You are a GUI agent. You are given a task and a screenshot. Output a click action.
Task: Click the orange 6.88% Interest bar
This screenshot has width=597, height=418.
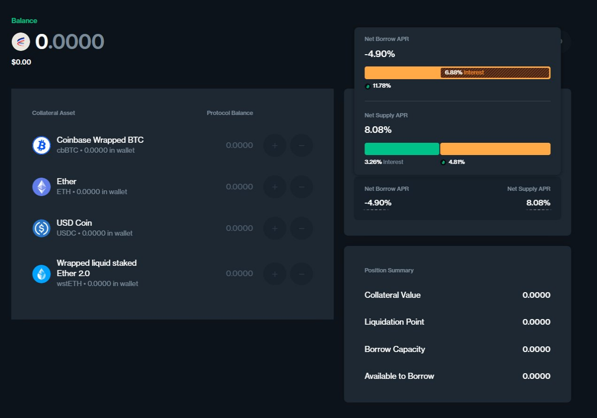point(495,73)
